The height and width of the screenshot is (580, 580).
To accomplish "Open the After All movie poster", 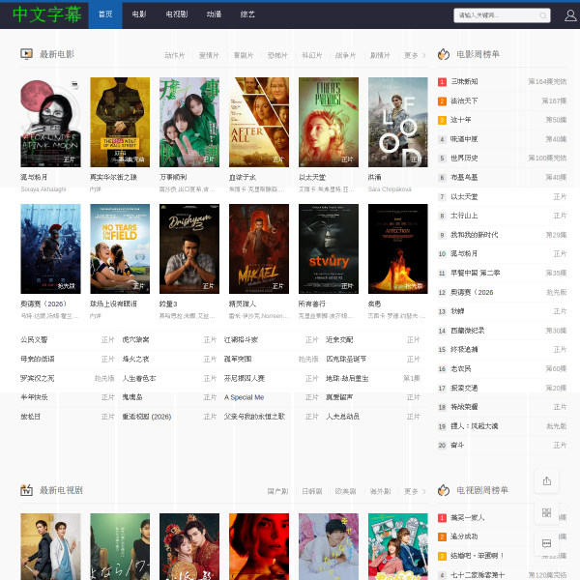I will [x=259, y=122].
